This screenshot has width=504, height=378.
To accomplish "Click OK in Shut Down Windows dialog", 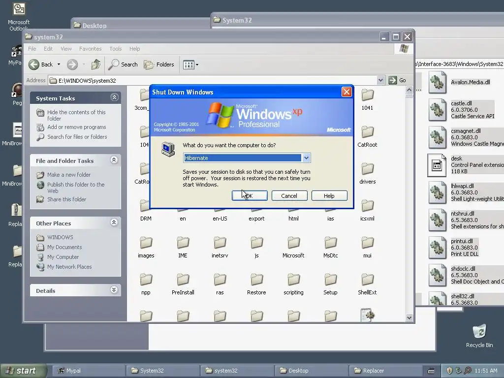I will (x=250, y=196).
